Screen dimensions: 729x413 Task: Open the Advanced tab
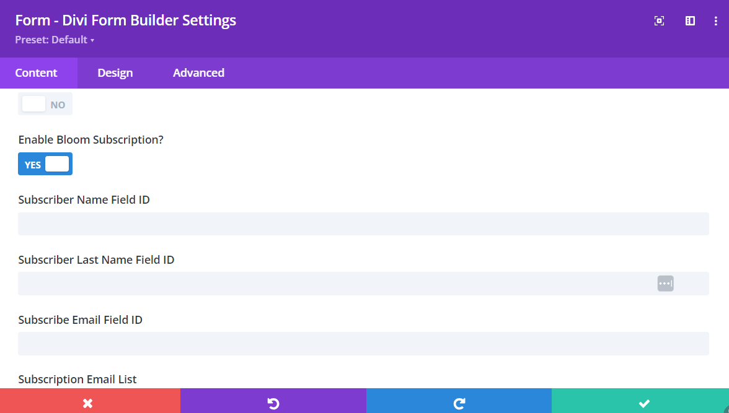pyautogui.click(x=198, y=72)
